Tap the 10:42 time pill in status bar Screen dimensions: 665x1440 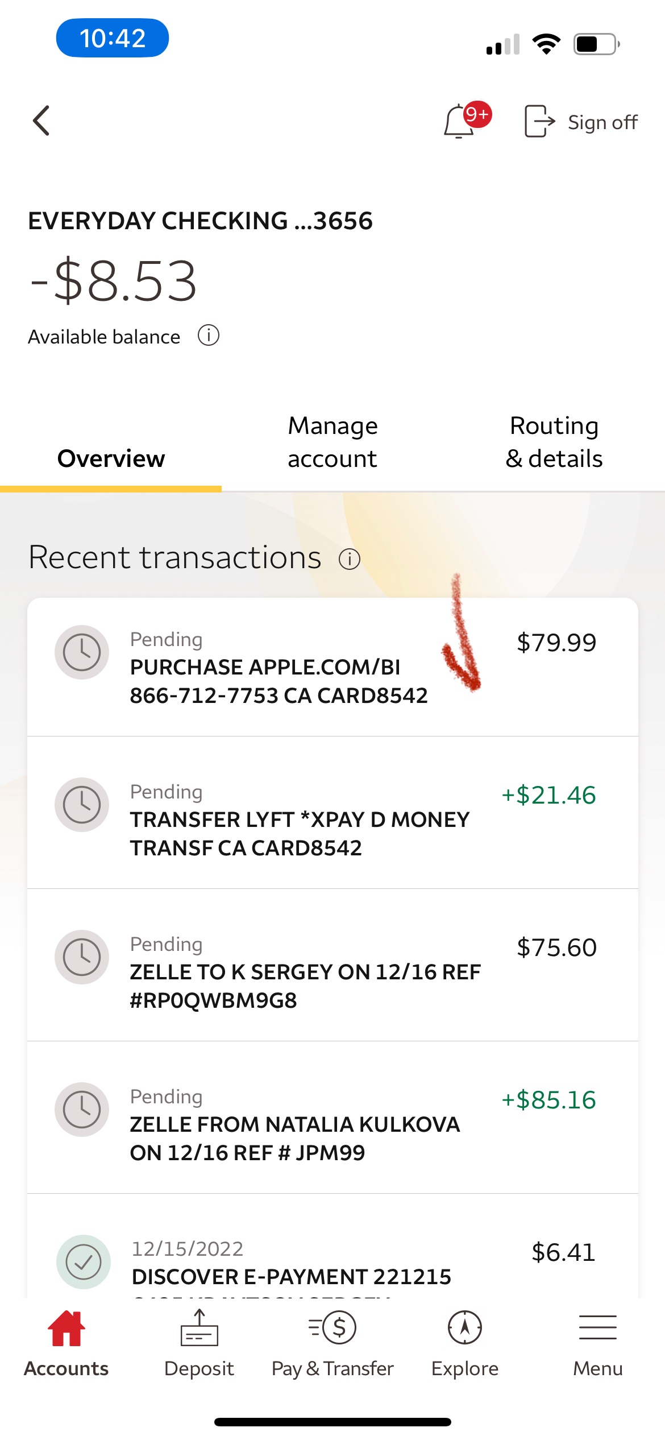[x=113, y=38]
